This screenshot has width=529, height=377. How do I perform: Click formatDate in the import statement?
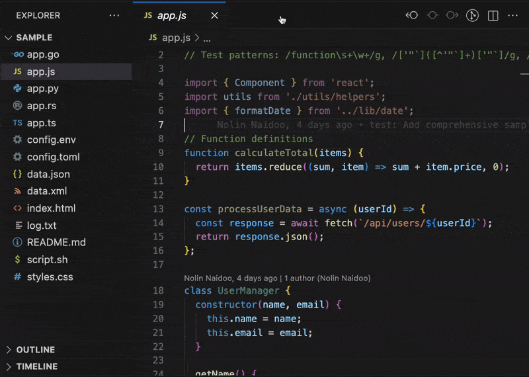(x=263, y=110)
